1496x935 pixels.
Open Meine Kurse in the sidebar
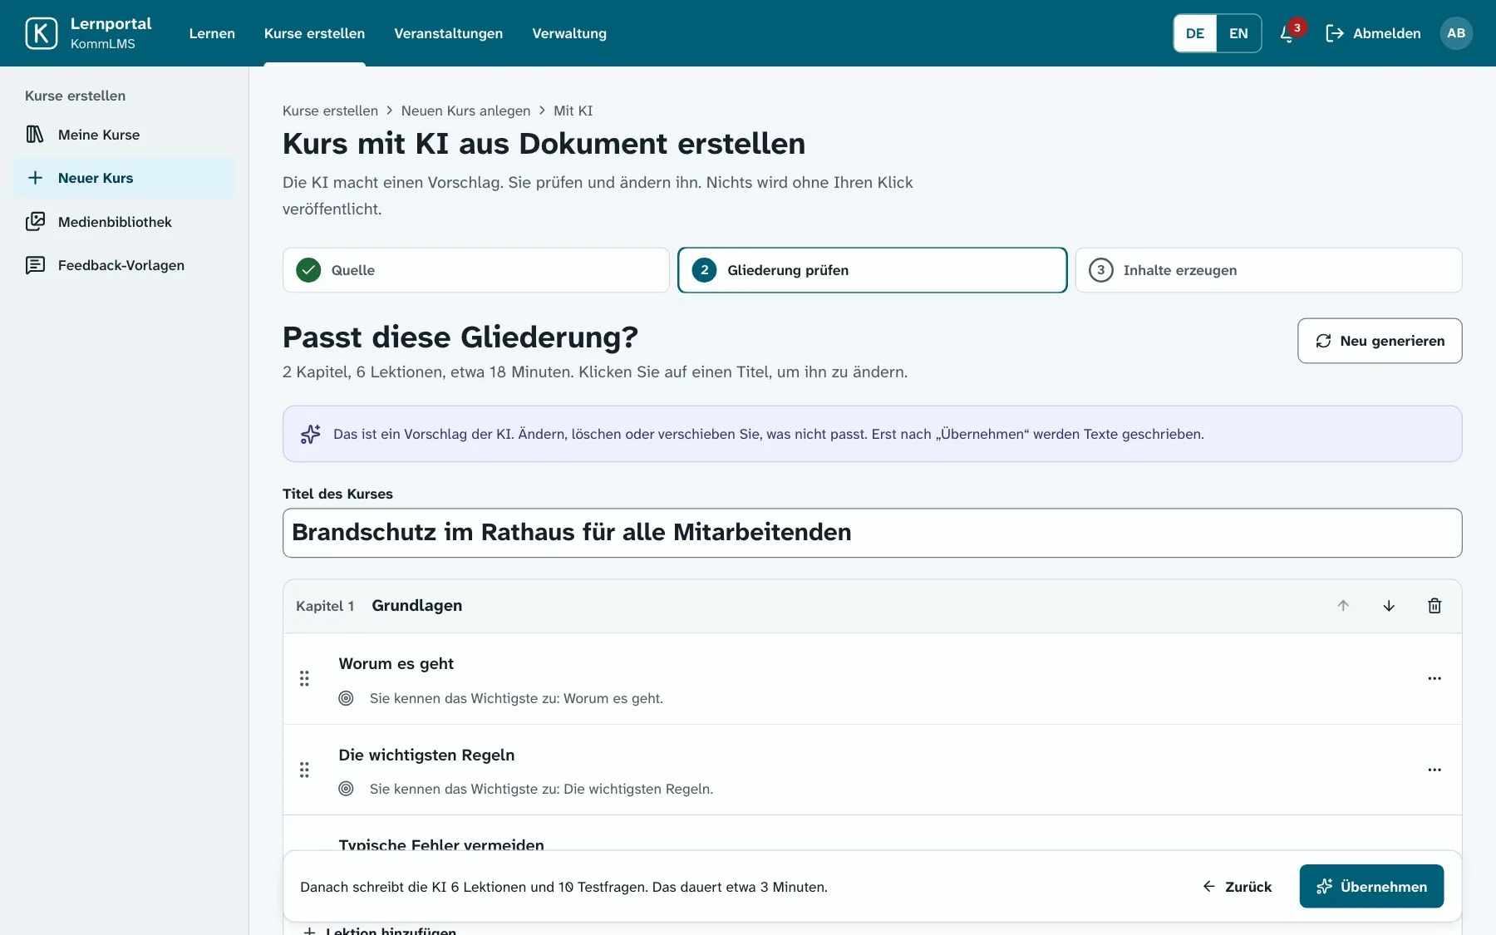click(125, 135)
